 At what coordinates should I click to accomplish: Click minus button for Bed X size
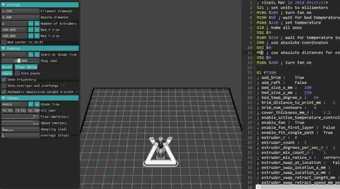[31, 30]
